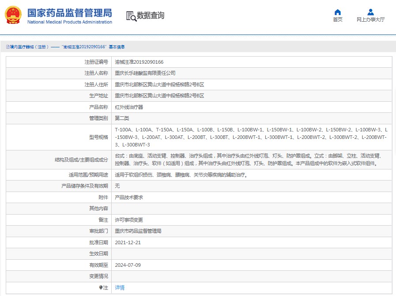Select product name 红外线治疗器
This screenshot has height=296, width=396.
click(129, 107)
